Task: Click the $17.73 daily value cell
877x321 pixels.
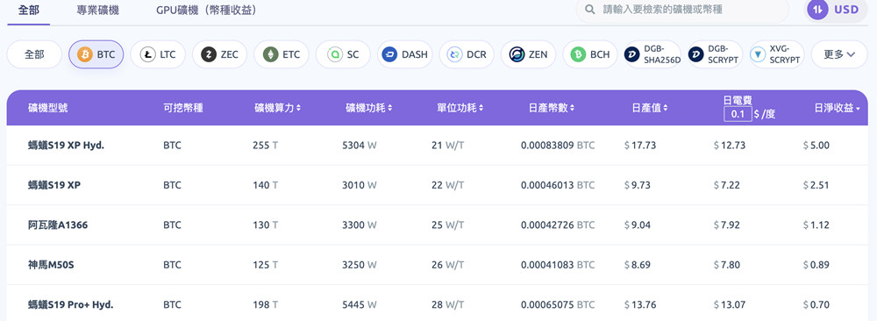Action: pos(640,146)
